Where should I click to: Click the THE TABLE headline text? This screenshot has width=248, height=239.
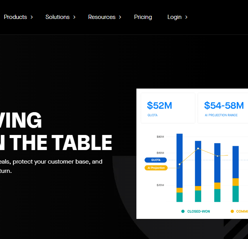pyautogui.click(x=61, y=143)
